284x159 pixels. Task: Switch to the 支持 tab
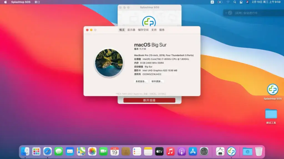click(154, 30)
